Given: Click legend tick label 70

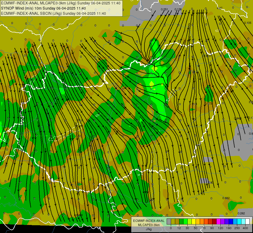Looking at the screenshot, I should pos(204,228).
